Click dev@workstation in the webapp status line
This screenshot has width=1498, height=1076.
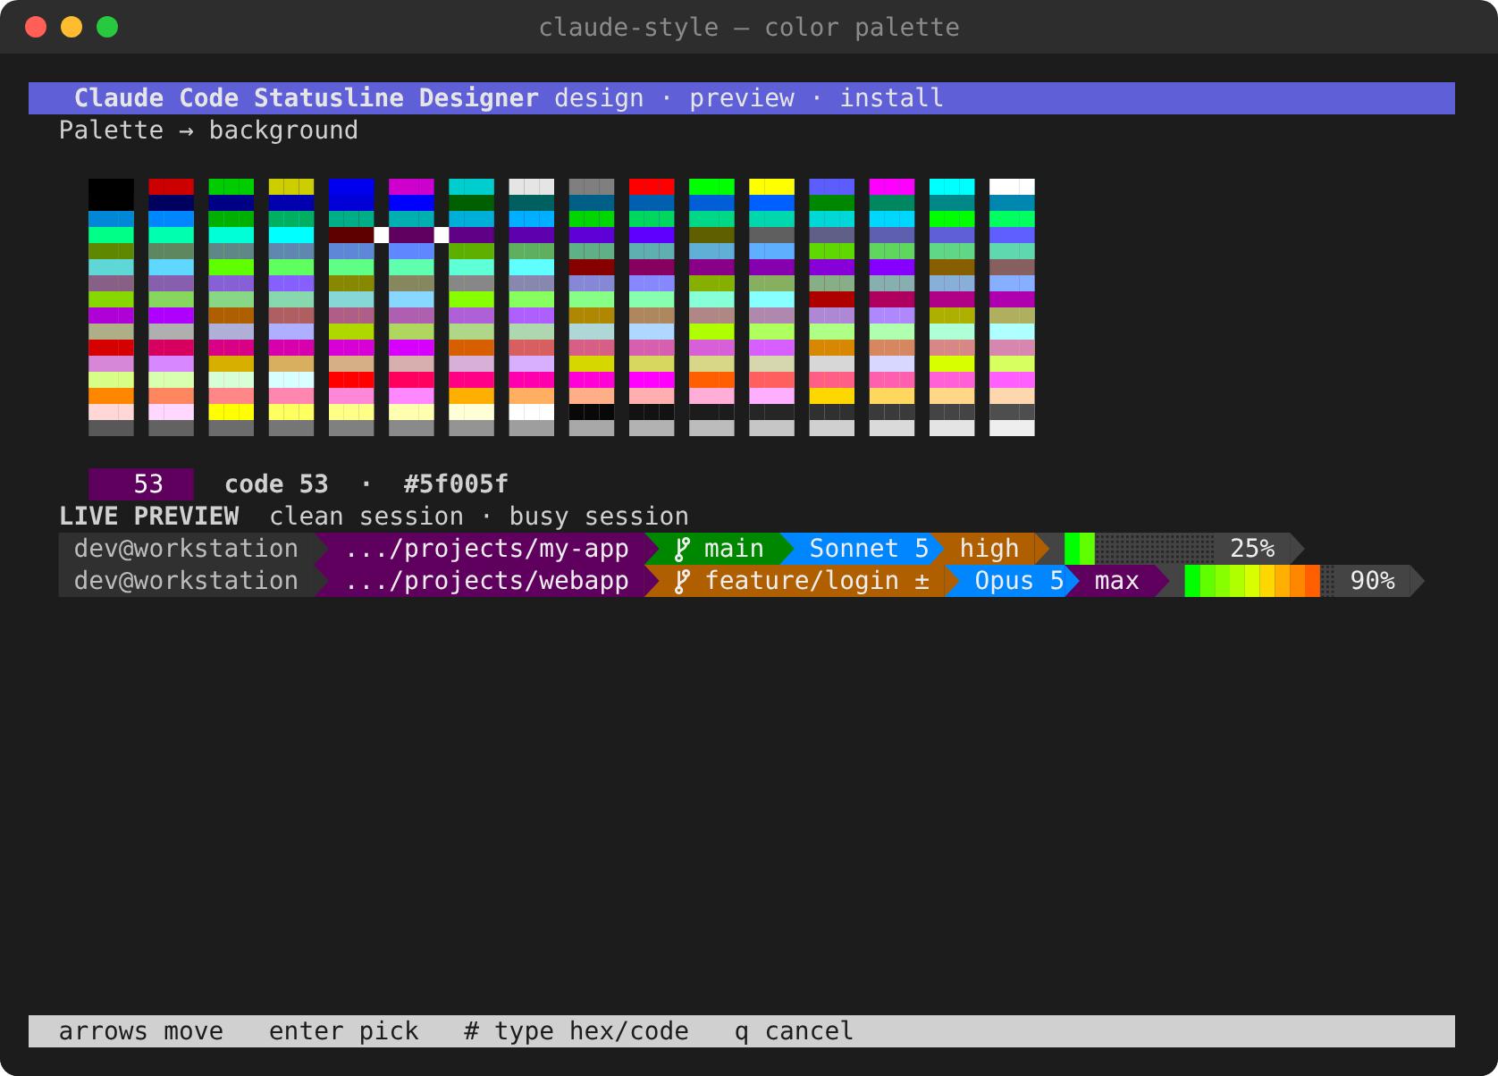tap(186, 581)
